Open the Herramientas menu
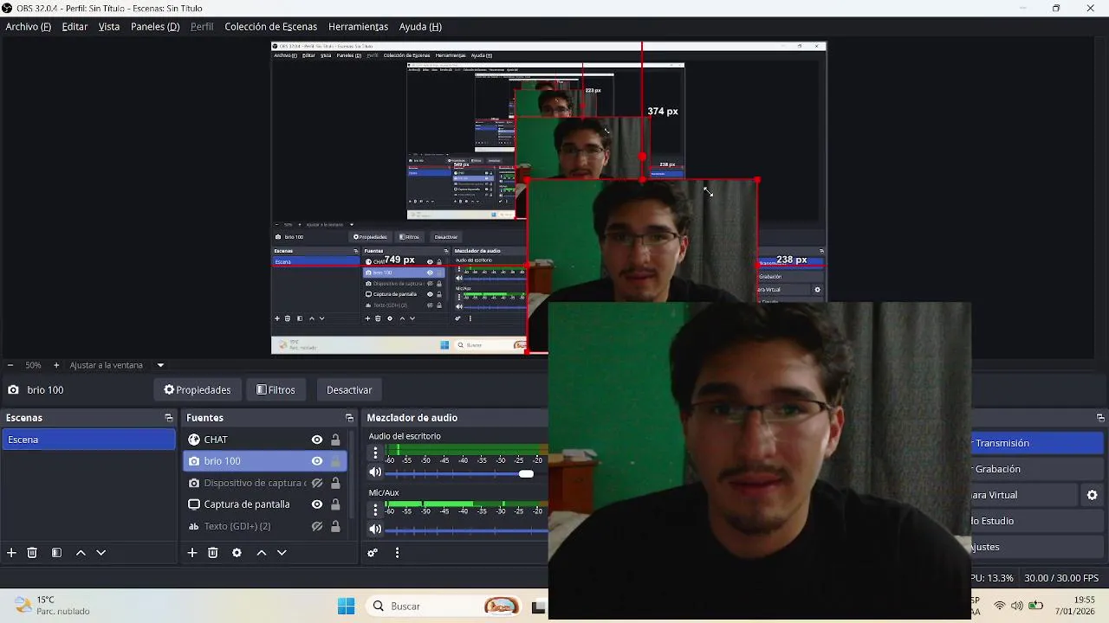The width and height of the screenshot is (1109, 623). 358,27
